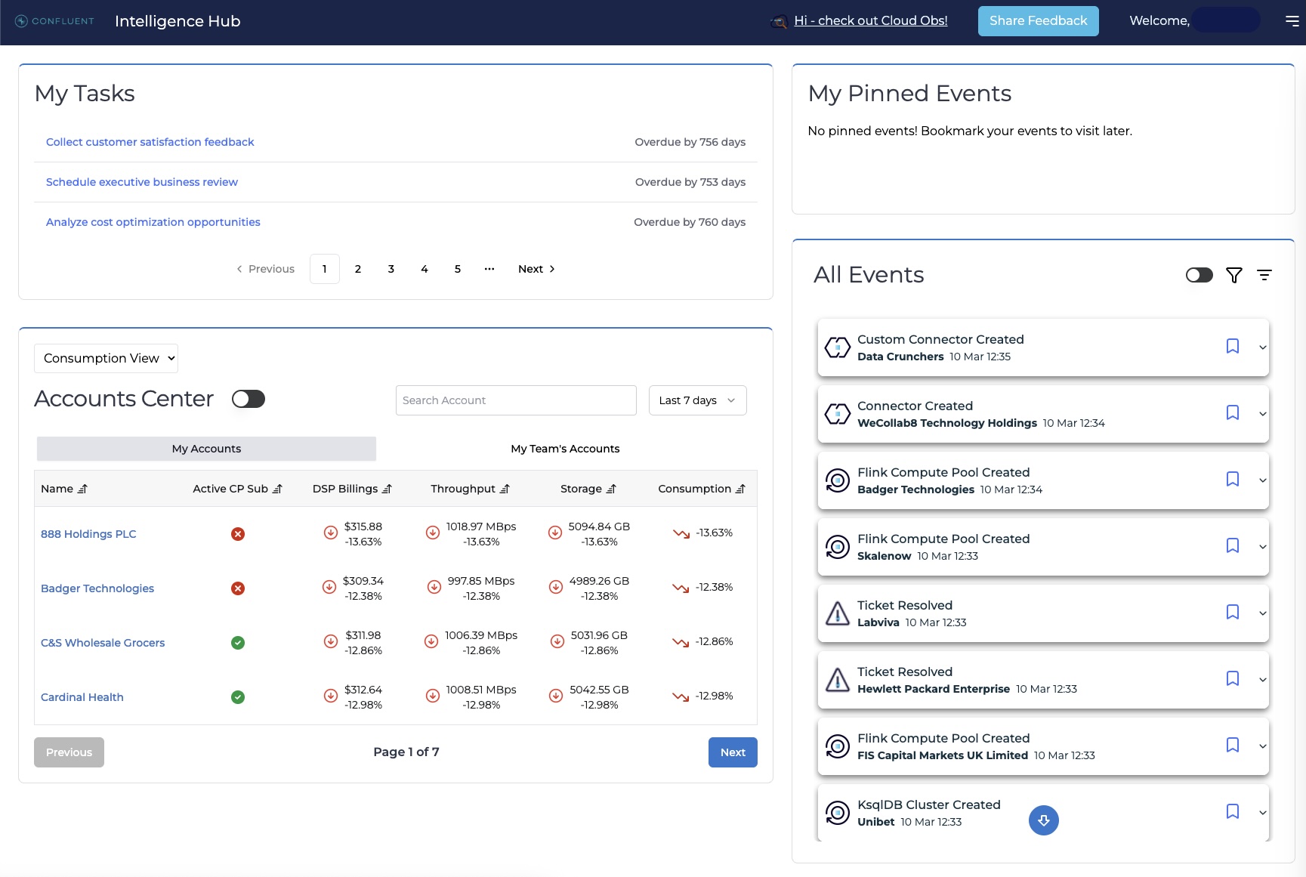
Task: Click 888 Holdings DSP billings down icon
Action: pos(330,533)
